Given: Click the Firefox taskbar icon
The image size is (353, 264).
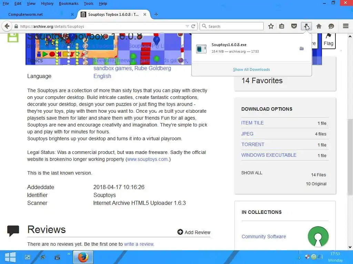Looking at the screenshot, I should coord(83,257).
